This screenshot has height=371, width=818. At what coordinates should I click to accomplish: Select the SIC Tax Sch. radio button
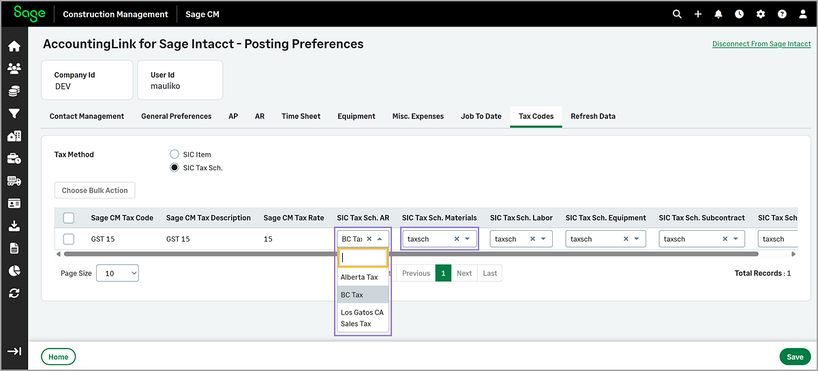coord(174,167)
